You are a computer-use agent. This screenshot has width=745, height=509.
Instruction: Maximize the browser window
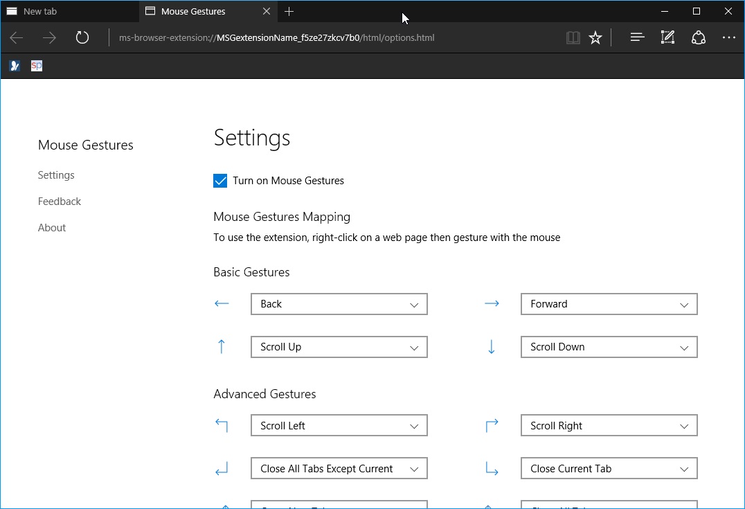coord(697,11)
